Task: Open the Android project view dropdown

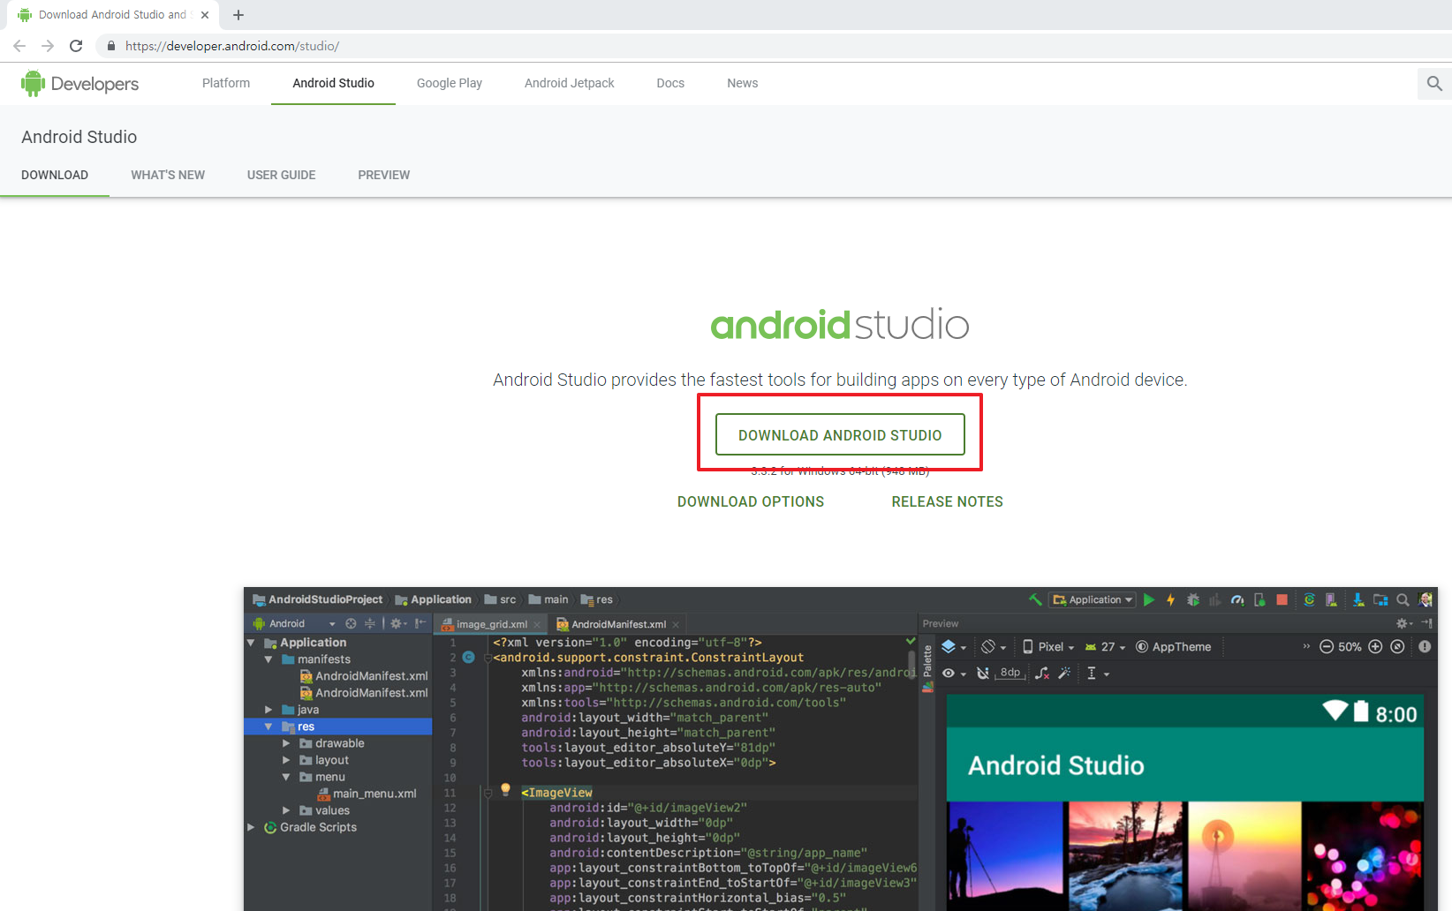Action: (295, 623)
